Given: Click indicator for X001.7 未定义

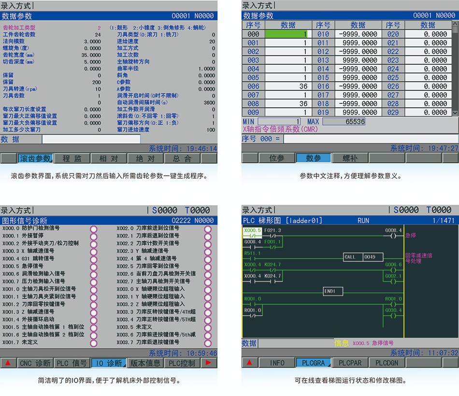Looking at the screenshot, I should [x=94, y=343].
